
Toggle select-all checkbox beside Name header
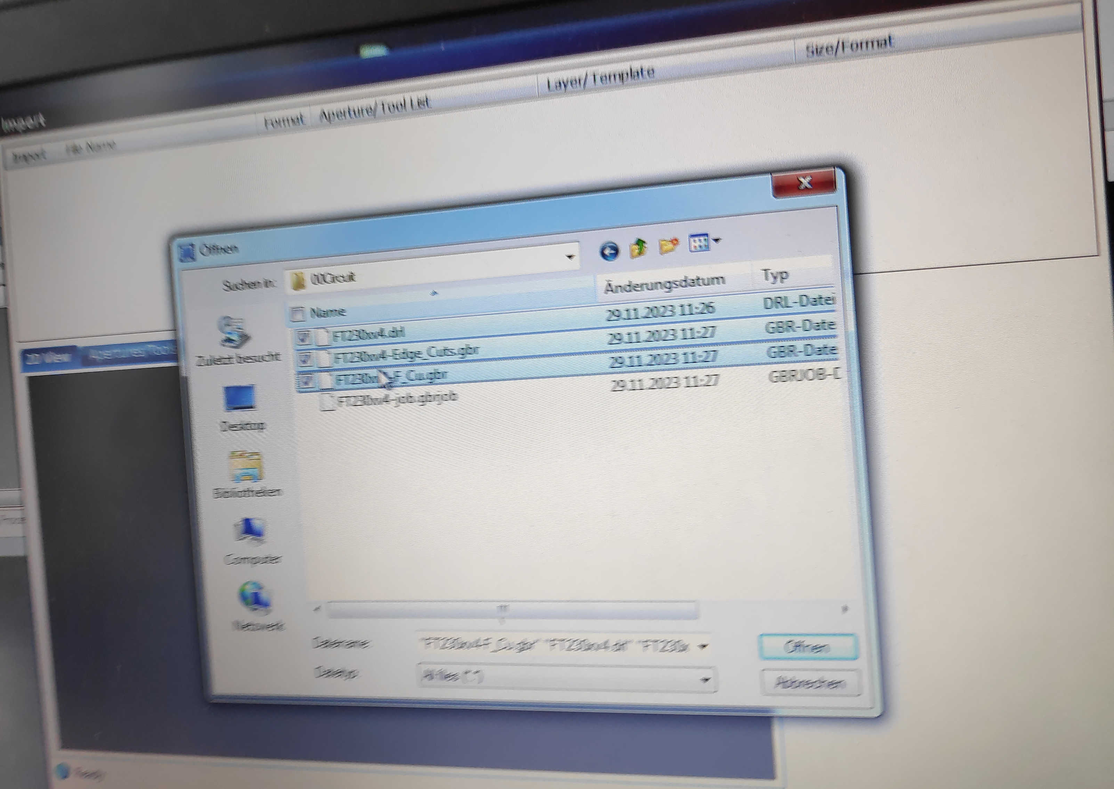pos(298,314)
